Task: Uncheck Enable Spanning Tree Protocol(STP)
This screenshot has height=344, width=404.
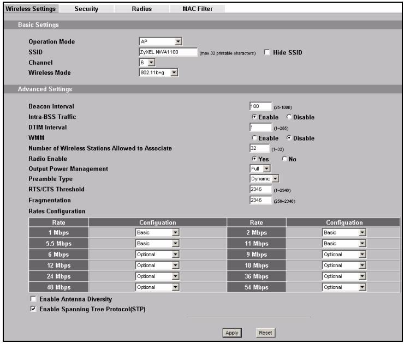Action: [33, 309]
